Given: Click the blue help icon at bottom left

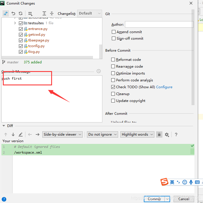Looking at the screenshot, I should pos(4,199).
